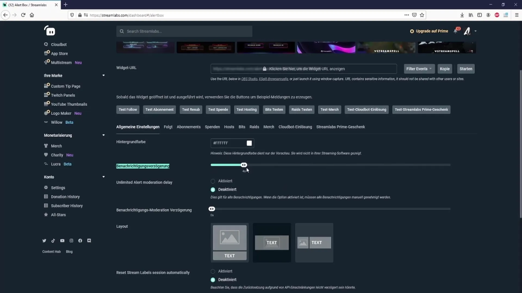
Task: Open the Cloudbot-Einlösung tab
Action: click(295, 127)
